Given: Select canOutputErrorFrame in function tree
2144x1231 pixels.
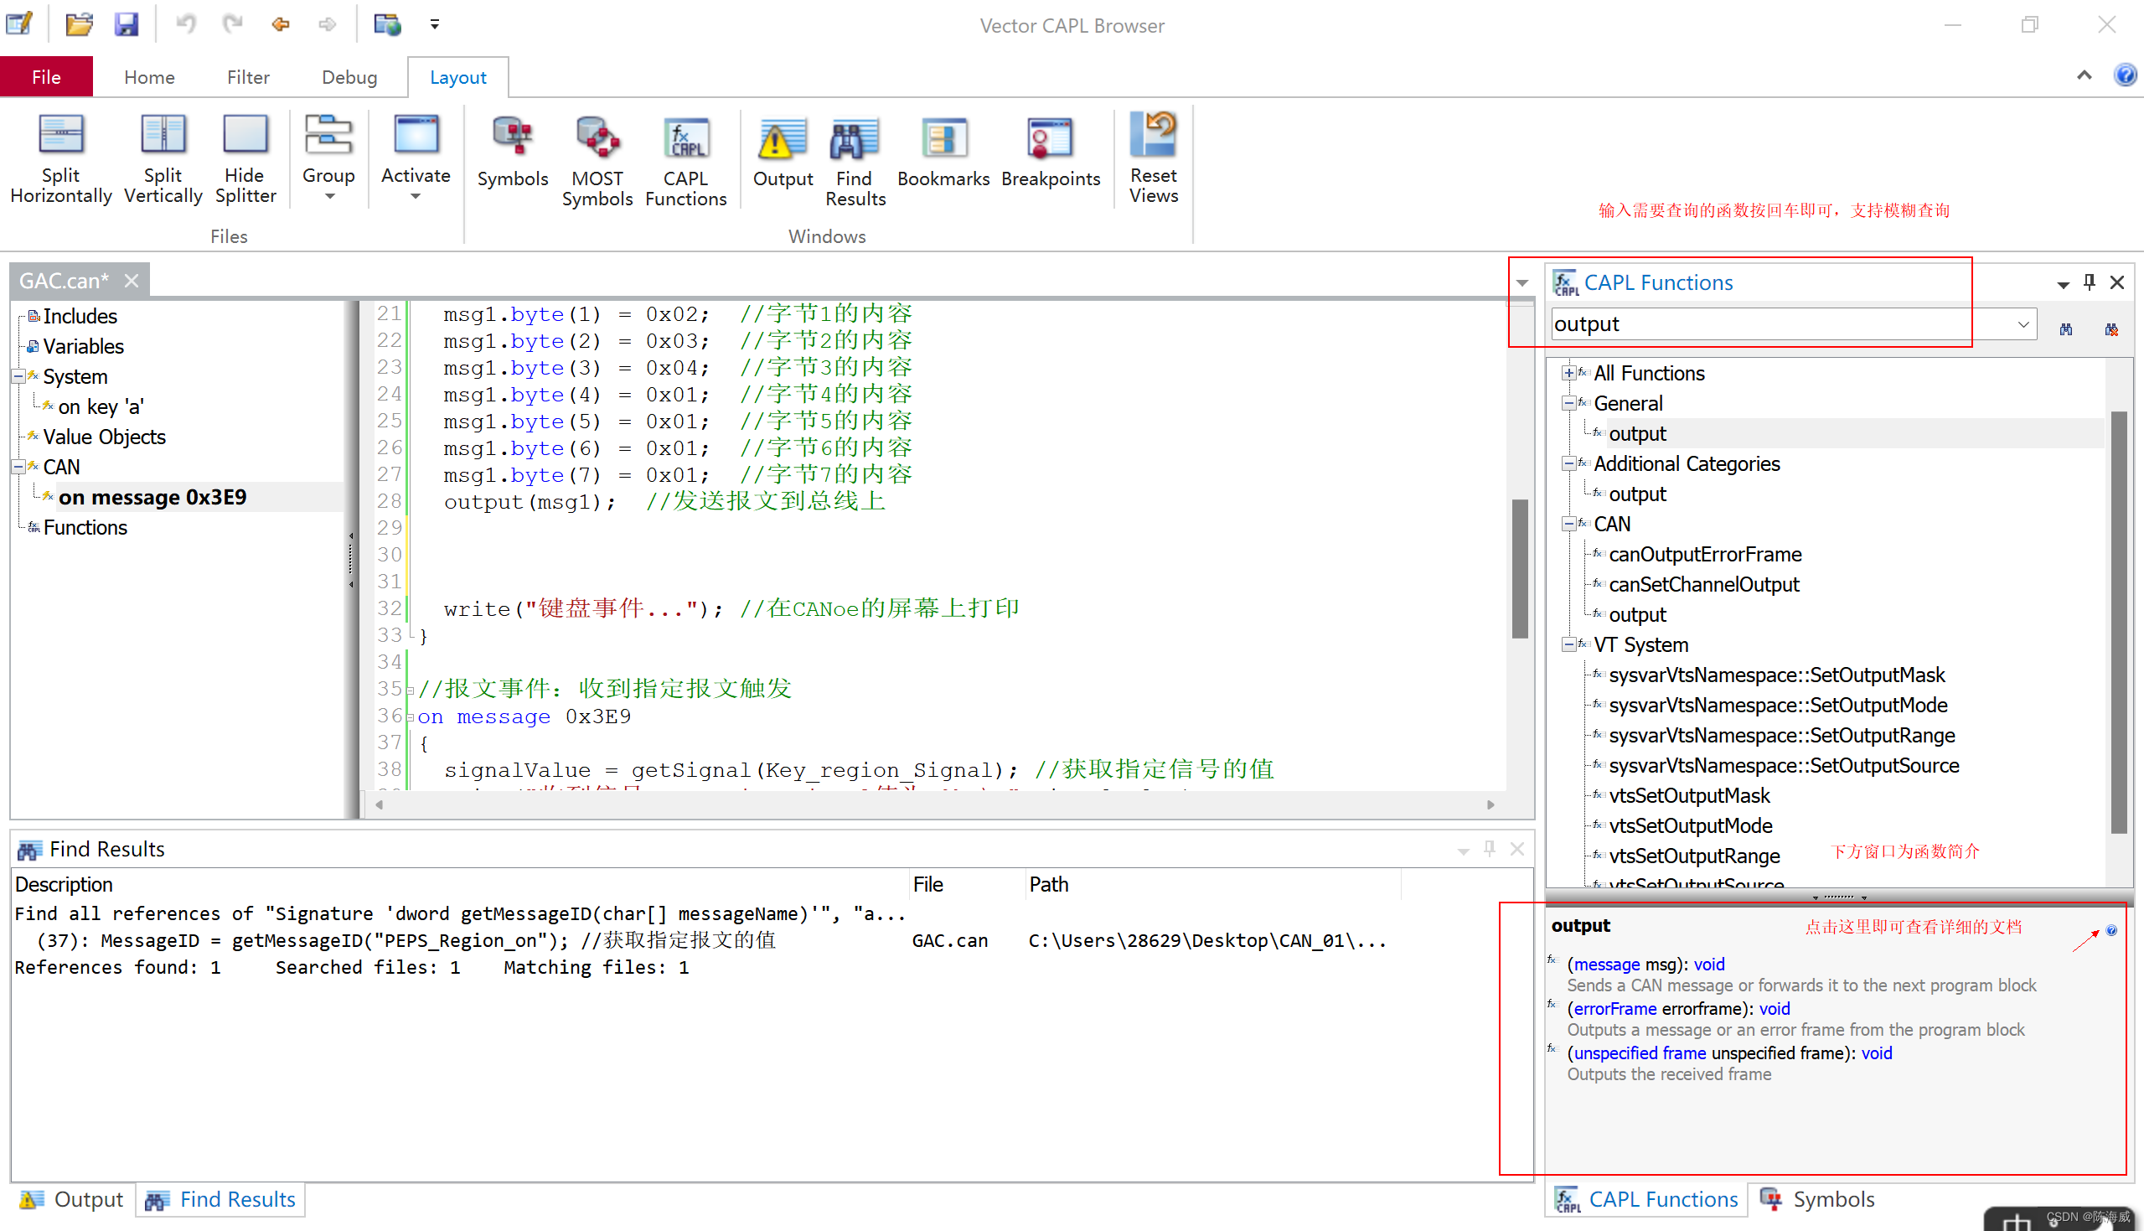Looking at the screenshot, I should (x=1704, y=555).
